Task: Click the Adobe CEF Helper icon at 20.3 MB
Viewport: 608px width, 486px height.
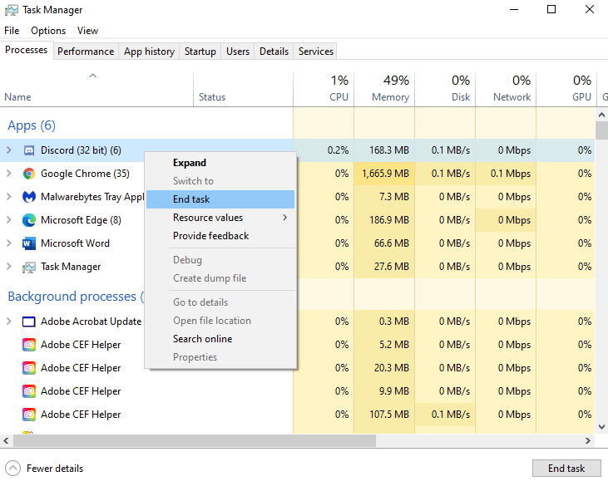Action: (x=29, y=368)
